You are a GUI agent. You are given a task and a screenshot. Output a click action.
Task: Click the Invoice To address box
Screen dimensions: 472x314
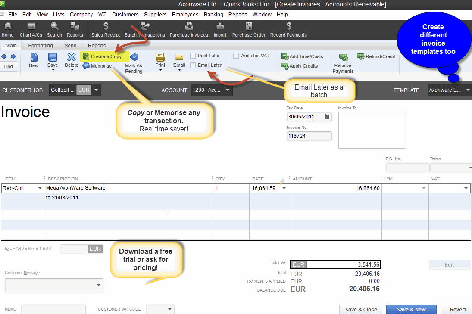pos(372,130)
